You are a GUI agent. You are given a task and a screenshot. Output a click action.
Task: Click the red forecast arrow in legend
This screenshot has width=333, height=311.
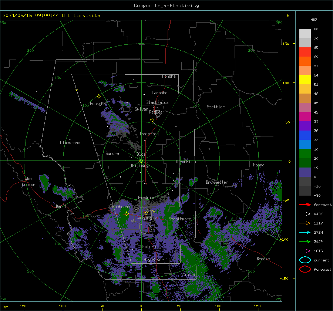point(305,204)
